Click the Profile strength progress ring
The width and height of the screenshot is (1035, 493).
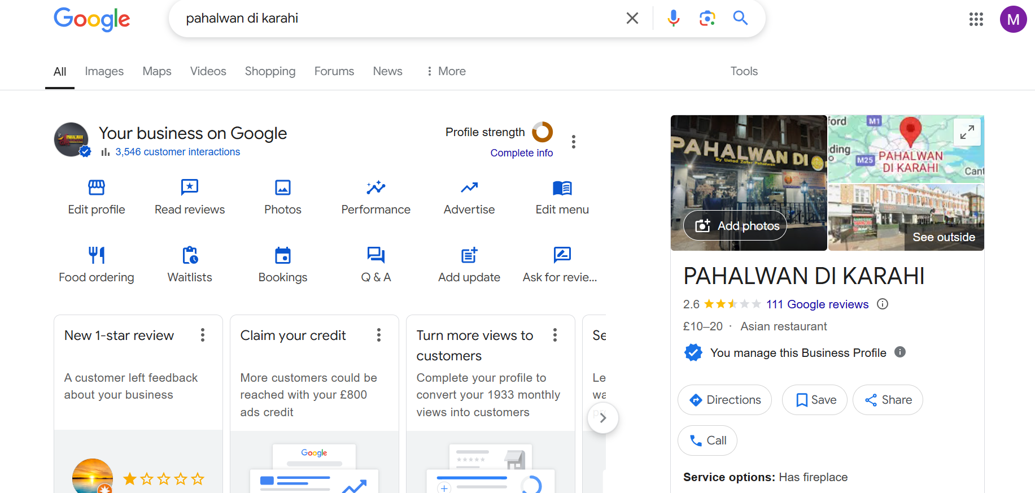click(x=542, y=132)
